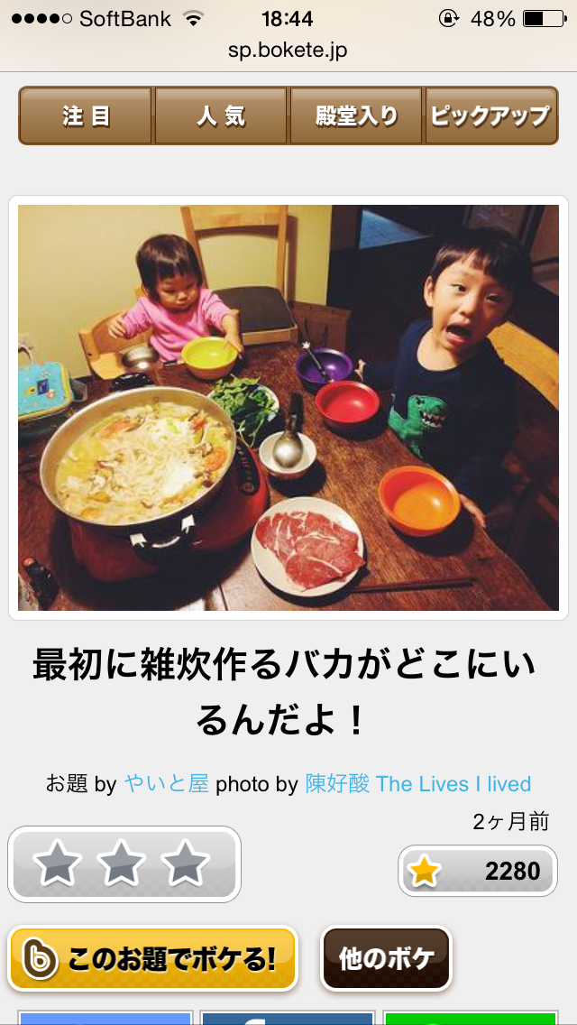This screenshot has height=1025, width=577.
Task: Tap the rotation lock status icon
Action: [x=449, y=19]
